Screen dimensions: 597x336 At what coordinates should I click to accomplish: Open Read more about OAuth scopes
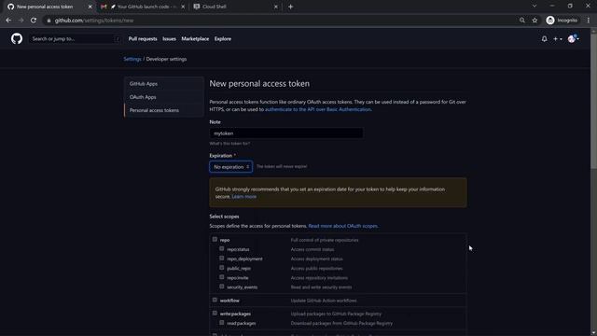point(343,226)
